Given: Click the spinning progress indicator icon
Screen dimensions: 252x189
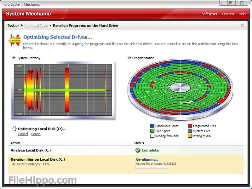Looking at the screenshot, I should pyautogui.click(x=14, y=129).
